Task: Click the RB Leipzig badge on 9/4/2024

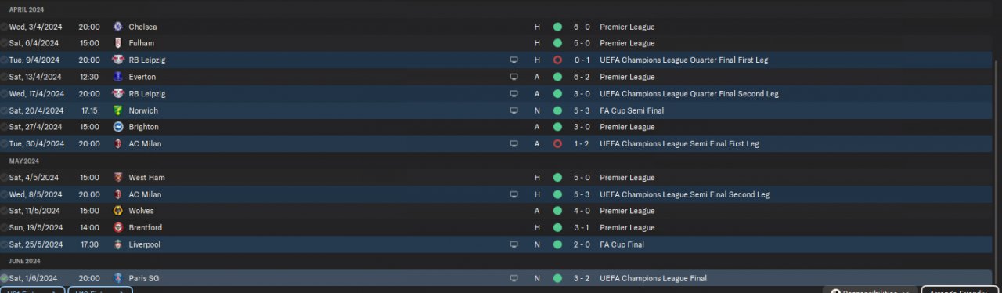Action: pos(118,60)
